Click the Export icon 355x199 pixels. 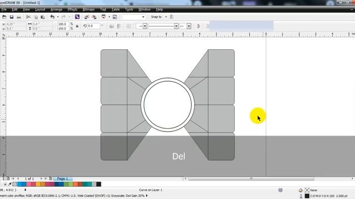tap(94, 17)
